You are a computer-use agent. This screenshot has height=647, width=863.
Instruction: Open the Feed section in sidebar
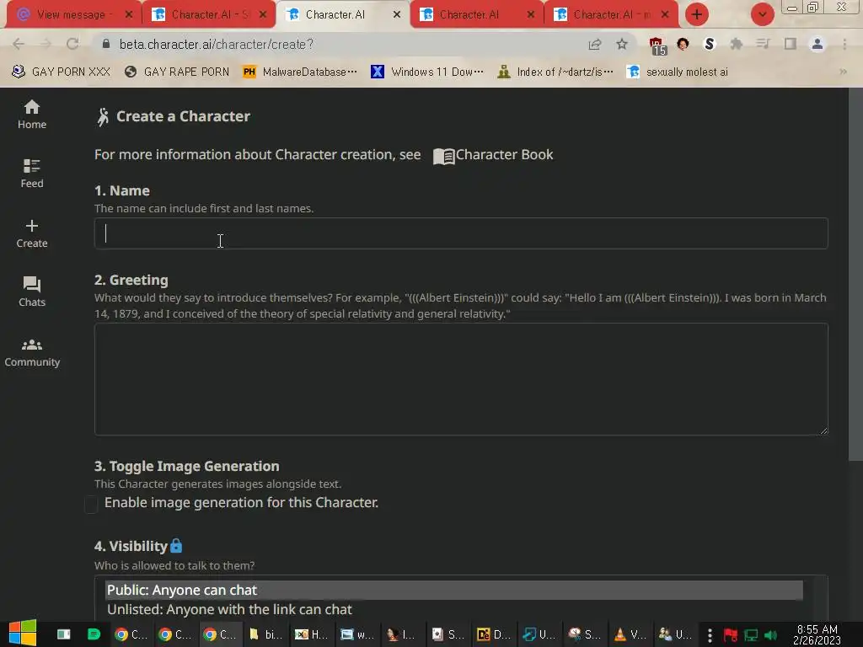pyautogui.click(x=32, y=174)
